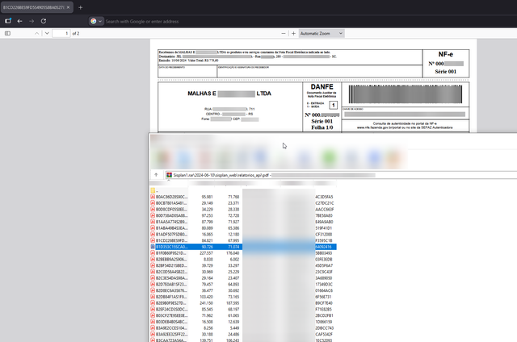
Task: Click the browser sidebar panel icon
Action: (8, 21)
